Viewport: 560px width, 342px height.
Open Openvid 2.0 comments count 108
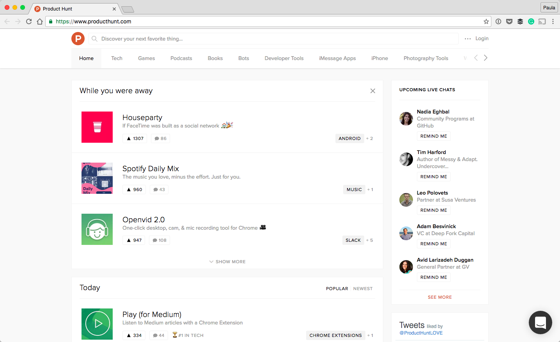159,240
